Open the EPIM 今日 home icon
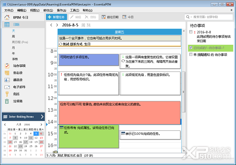Image resolution: width=236 pixels, height=165 pixels. pyautogui.click(x=7, y=17)
